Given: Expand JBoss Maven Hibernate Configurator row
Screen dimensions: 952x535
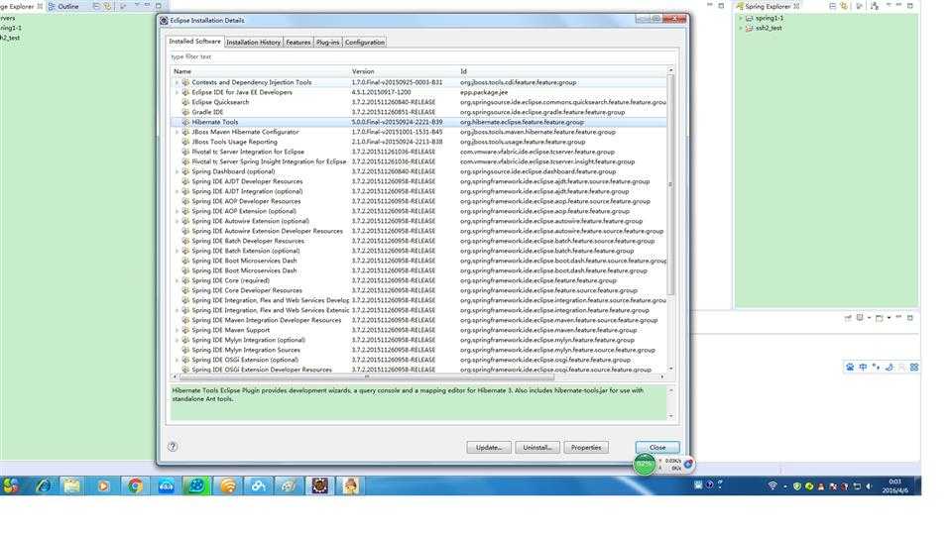Looking at the screenshot, I should coord(178,132).
